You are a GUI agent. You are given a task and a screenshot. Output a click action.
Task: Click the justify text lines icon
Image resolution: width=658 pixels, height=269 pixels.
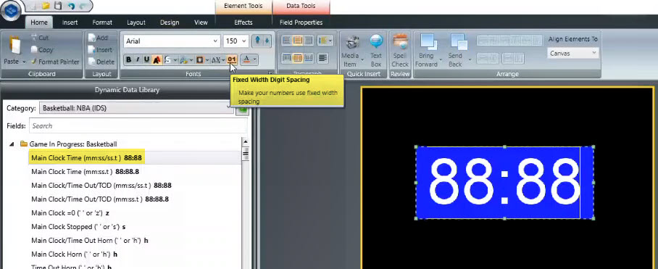[x=322, y=58]
